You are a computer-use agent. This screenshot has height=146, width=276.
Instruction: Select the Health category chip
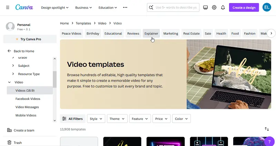[221, 33]
